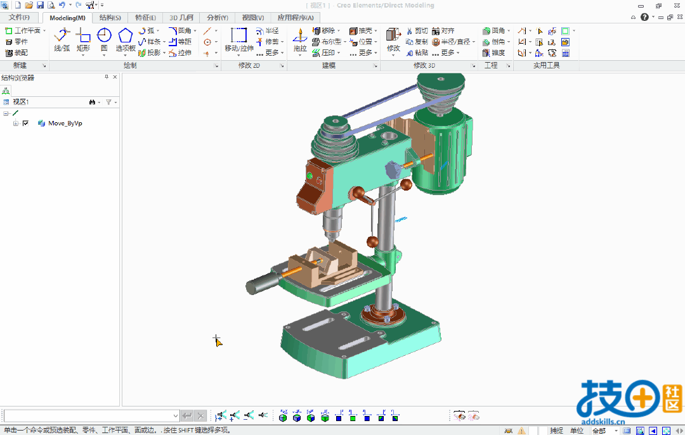Click the 拉伸 stretch tool in 绘制
Image resolution: width=685 pixels, height=435 pixels.
click(x=180, y=53)
